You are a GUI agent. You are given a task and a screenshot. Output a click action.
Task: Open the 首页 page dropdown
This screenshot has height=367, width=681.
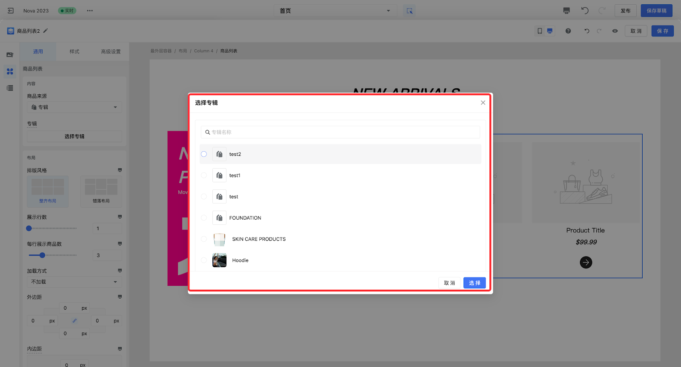click(335, 11)
